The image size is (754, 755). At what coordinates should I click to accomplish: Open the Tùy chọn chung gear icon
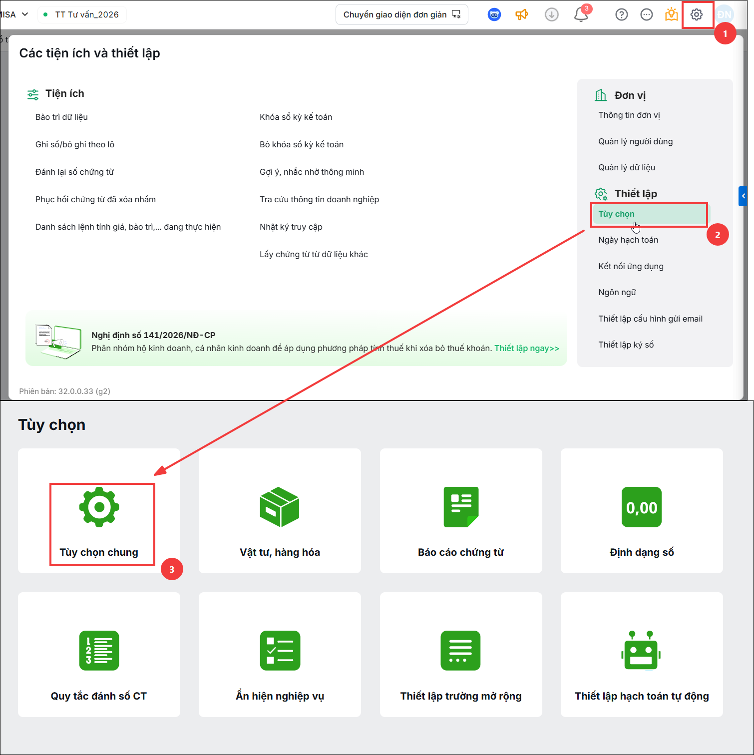point(99,507)
